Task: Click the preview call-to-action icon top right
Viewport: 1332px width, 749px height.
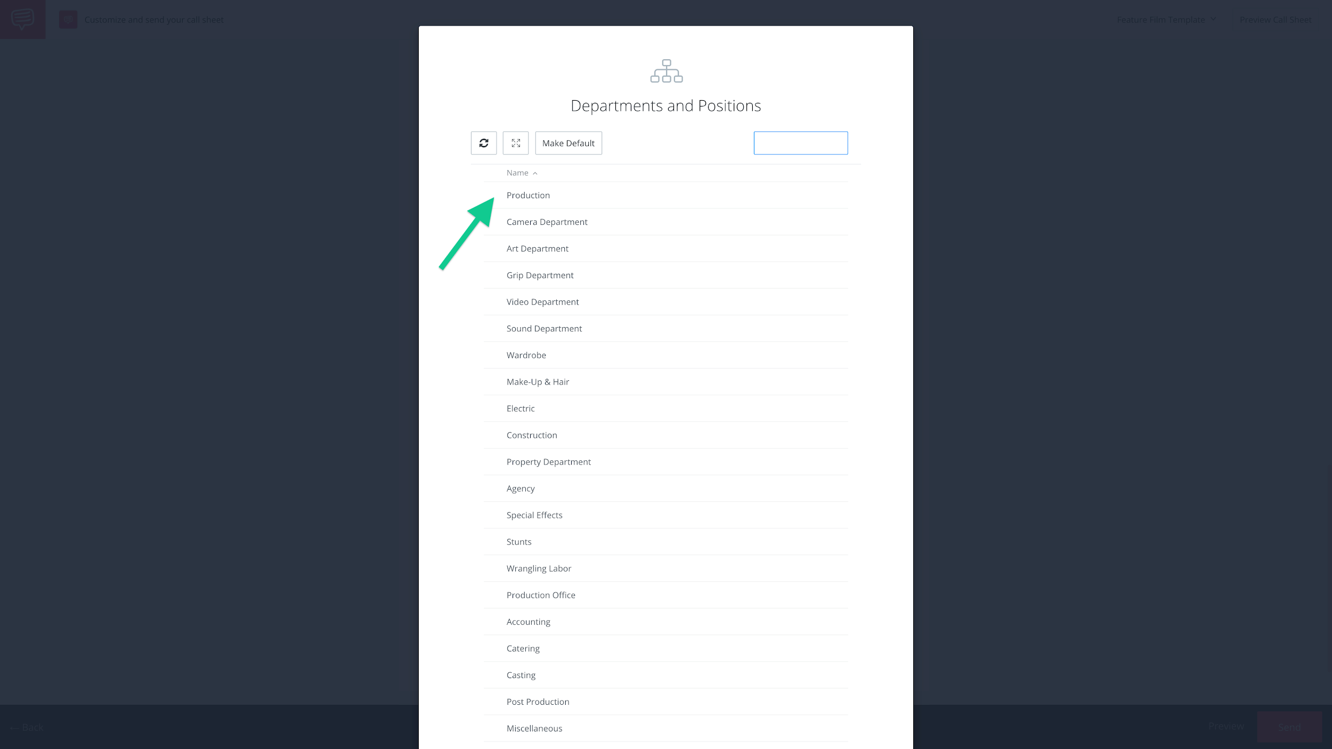Action: click(1276, 19)
